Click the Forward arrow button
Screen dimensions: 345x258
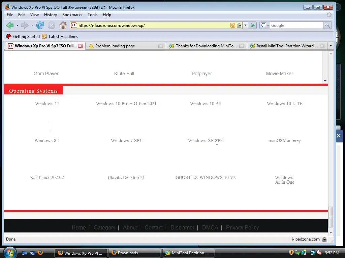click(25, 26)
